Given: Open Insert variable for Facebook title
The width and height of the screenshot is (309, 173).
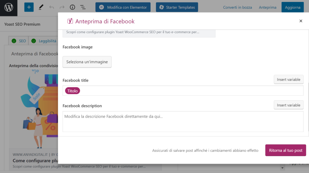Looking at the screenshot, I should click(x=288, y=80).
